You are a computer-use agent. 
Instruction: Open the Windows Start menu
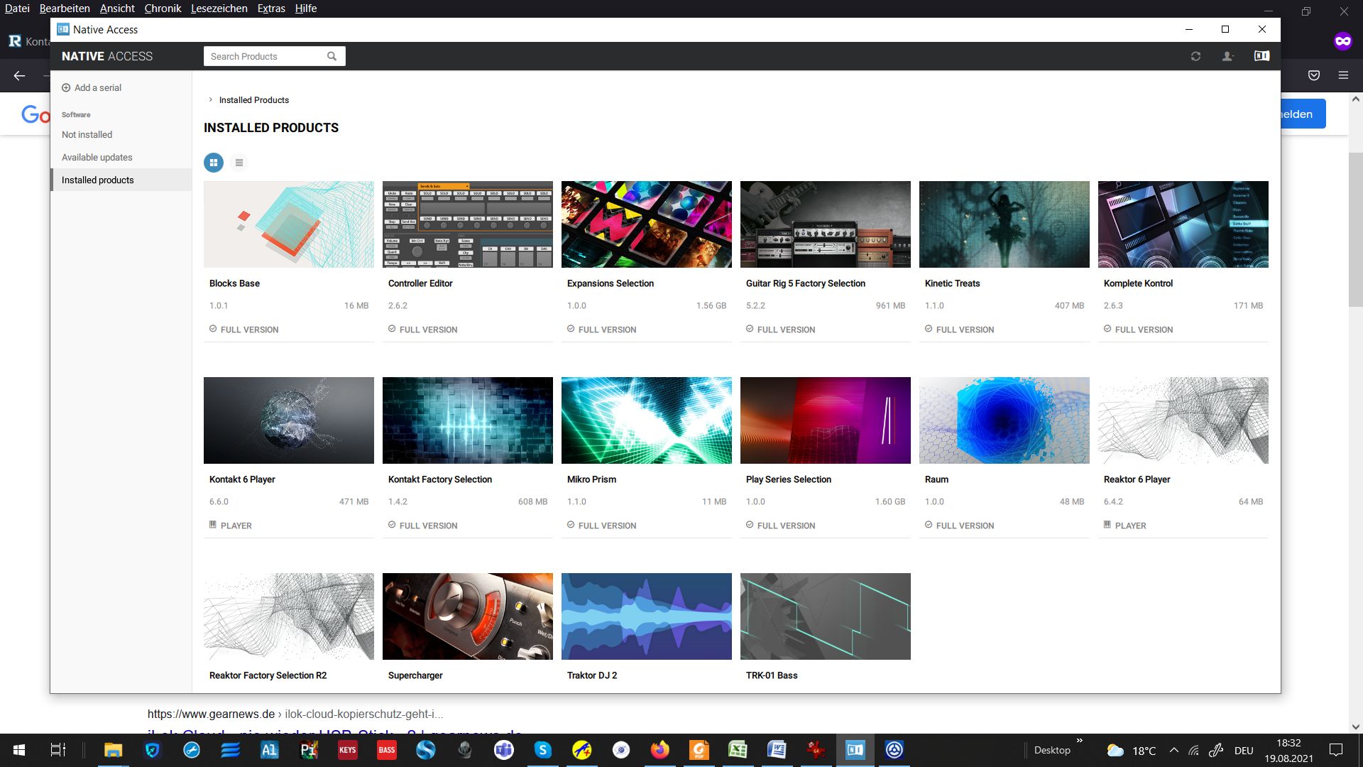coord(19,750)
